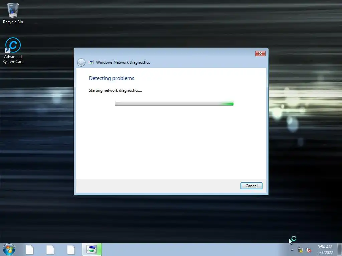Image resolution: width=342 pixels, height=256 pixels.
Task: Open the network status tray icon
Action: click(300, 250)
